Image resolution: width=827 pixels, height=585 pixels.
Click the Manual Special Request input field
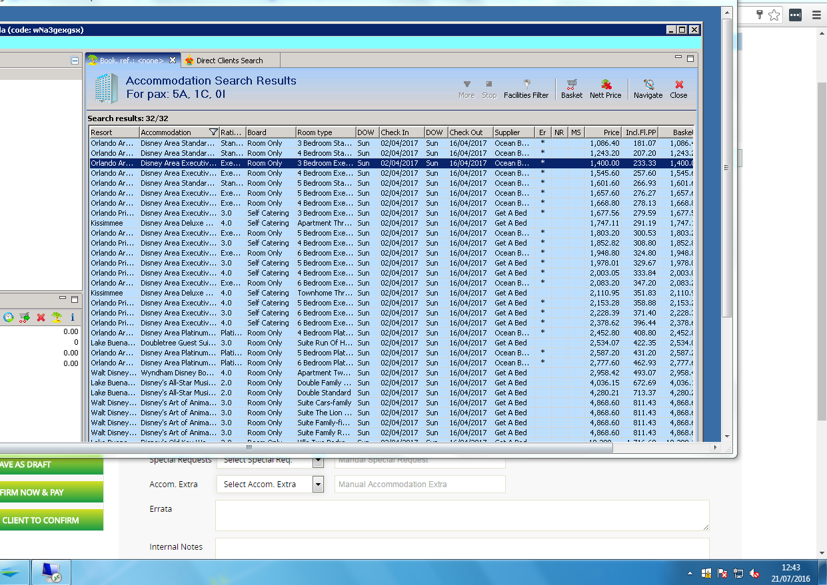420,460
